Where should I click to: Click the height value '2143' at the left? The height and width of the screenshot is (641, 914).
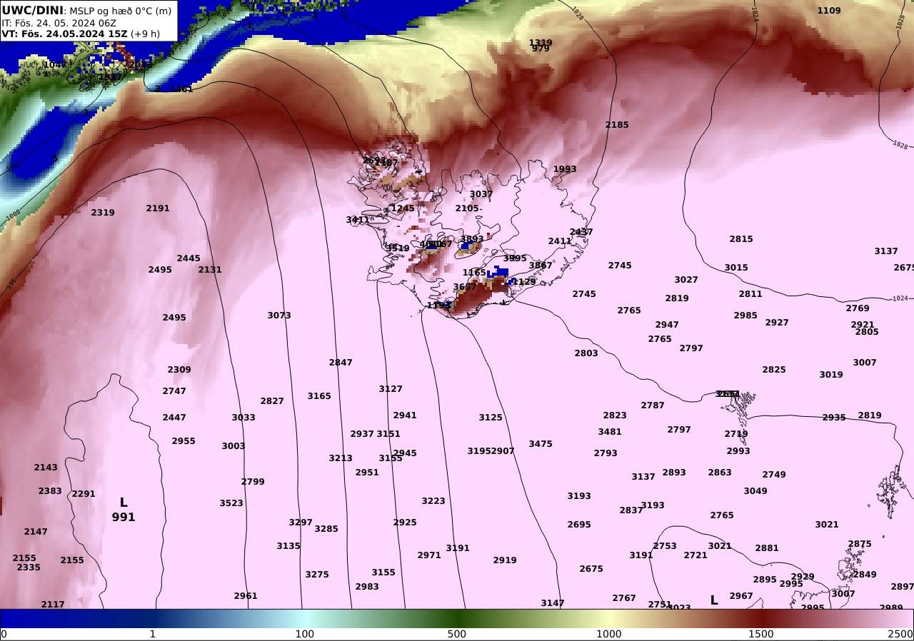(x=46, y=468)
